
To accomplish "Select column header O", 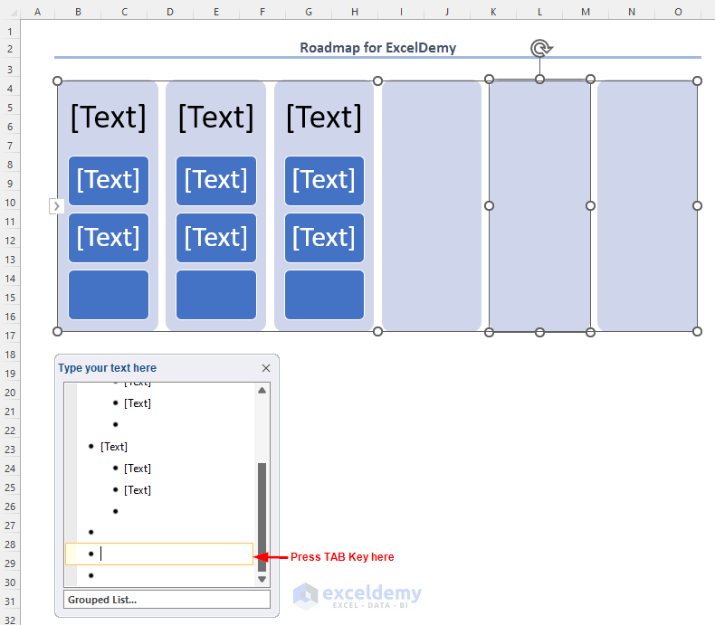I will (678, 12).
